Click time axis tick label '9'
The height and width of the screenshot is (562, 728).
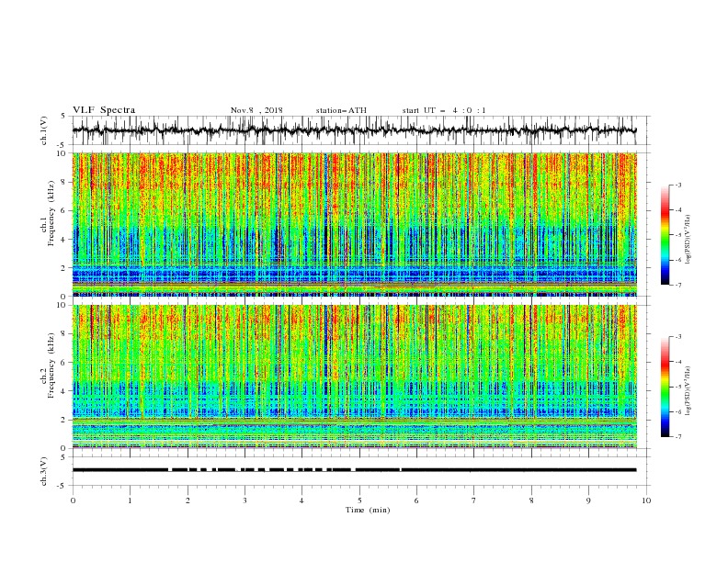(588, 500)
